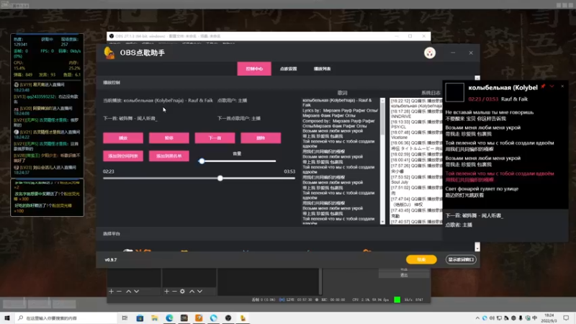Move scene down in OBS scenes panel
Viewport: 576px width, 324px height.
click(x=137, y=292)
